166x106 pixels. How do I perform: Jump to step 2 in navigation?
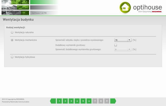(65, 101)
